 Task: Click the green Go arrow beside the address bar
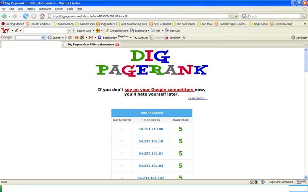[x=236, y=16]
